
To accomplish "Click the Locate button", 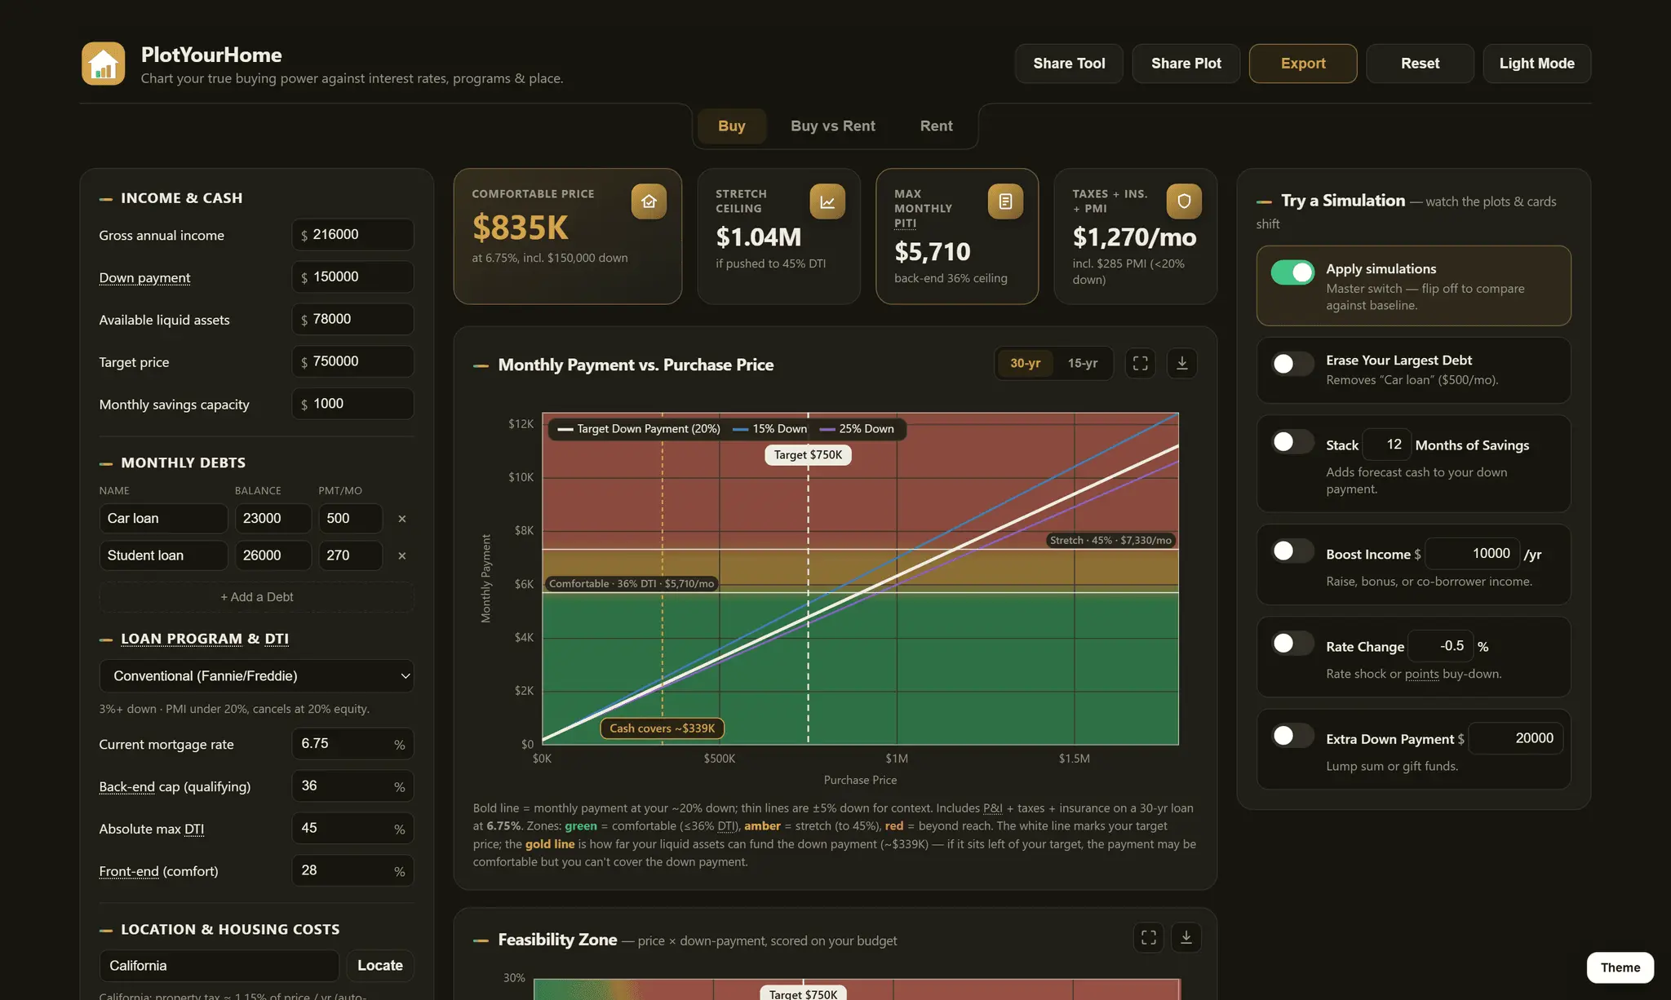I will (380, 966).
